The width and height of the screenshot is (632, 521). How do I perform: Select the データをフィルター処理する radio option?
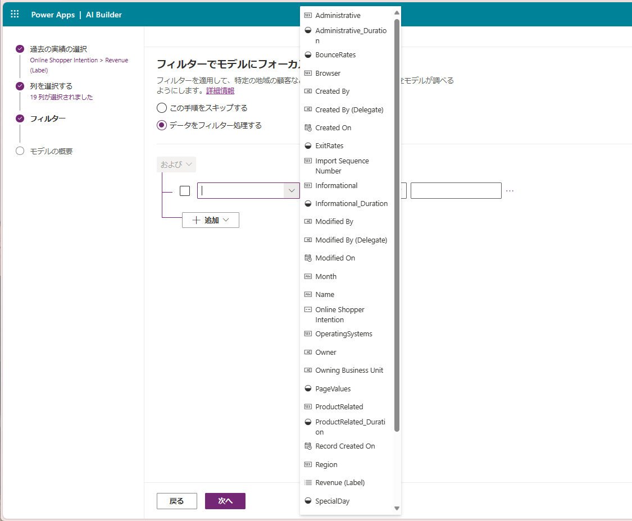click(x=162, y=125)
